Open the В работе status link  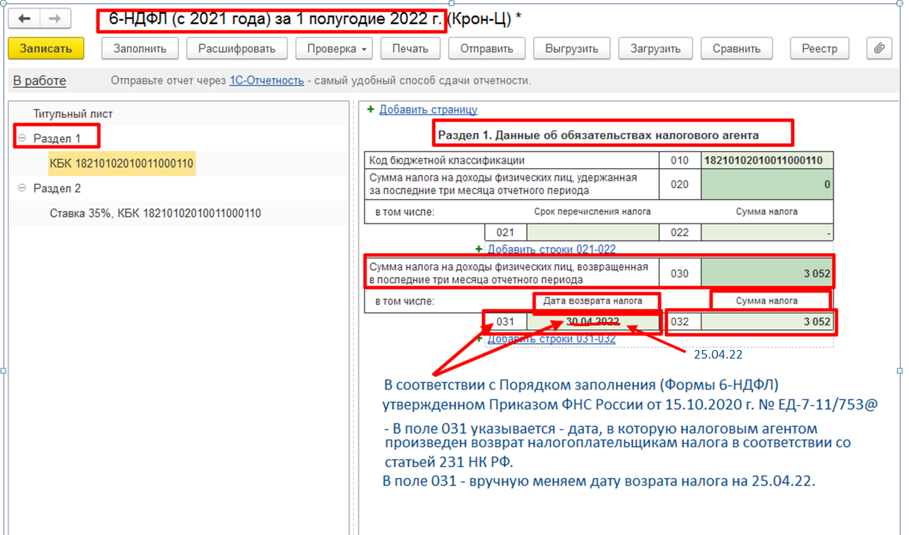point(39,81)
